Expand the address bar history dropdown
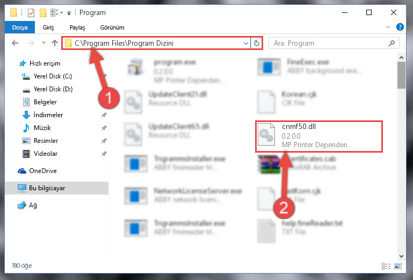413x280 pixels. pos(246,43)
